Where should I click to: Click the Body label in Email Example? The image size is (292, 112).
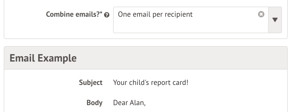tap(95, 103)
